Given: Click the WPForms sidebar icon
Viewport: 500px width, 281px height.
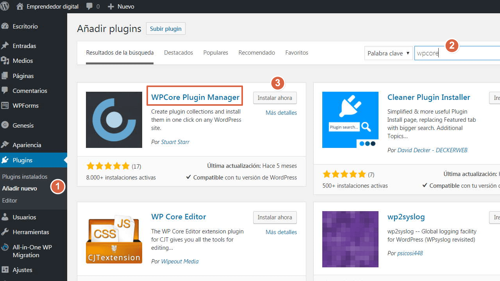Looking at the screenshot, I should coord(5,105).
